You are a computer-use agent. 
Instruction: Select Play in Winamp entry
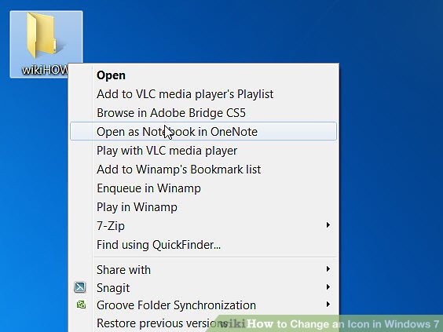click(x=203, y=207)
